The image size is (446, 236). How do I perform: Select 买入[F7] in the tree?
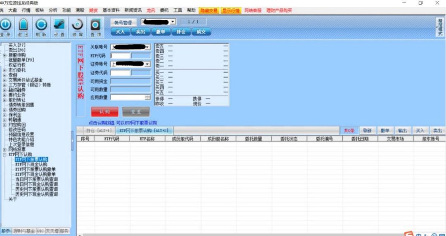tap(17, 45)
